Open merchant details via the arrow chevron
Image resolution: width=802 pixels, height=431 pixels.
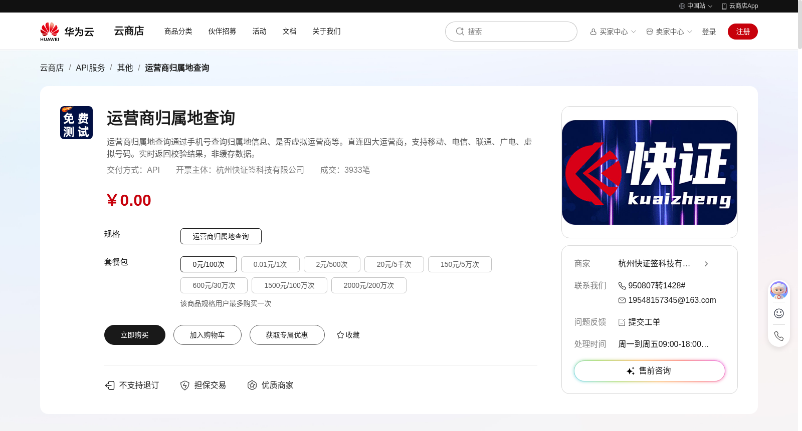(x=706, y=264)
